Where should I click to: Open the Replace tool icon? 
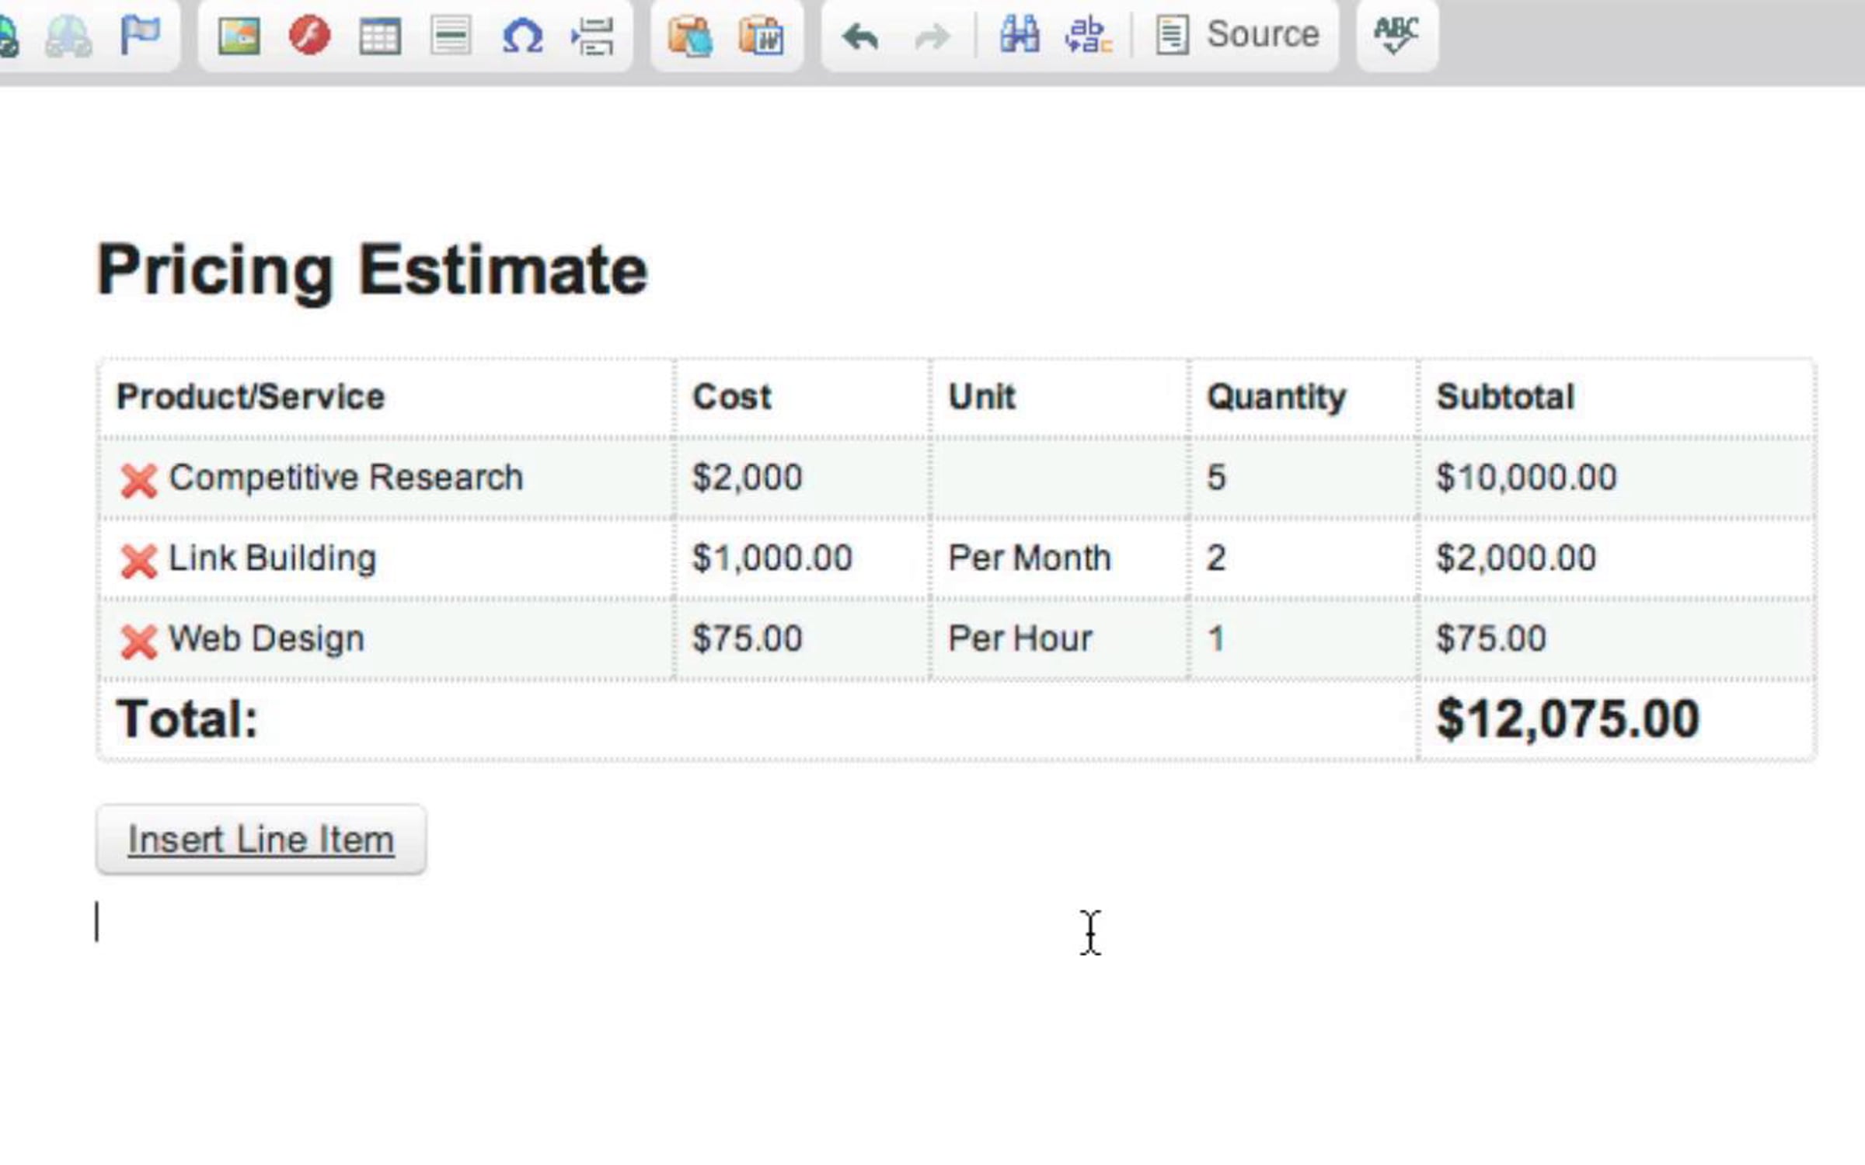tap(1088, 36)
